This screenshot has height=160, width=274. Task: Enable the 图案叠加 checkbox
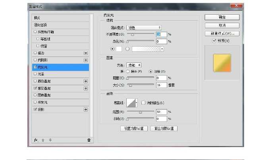click(35, 95)
